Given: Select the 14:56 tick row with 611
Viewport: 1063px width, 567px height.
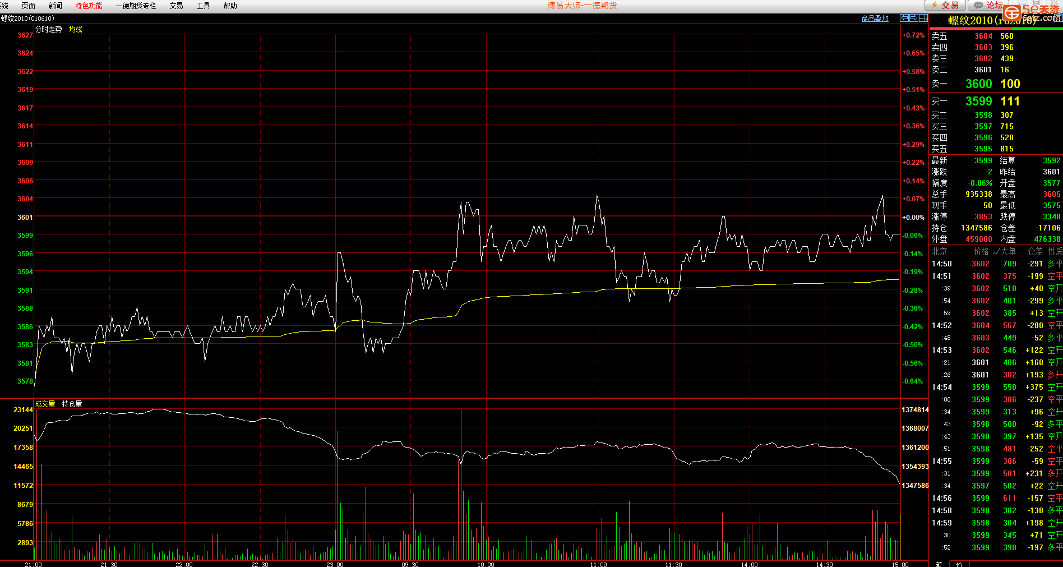Looking at the screenshot, I should point(996,498).
